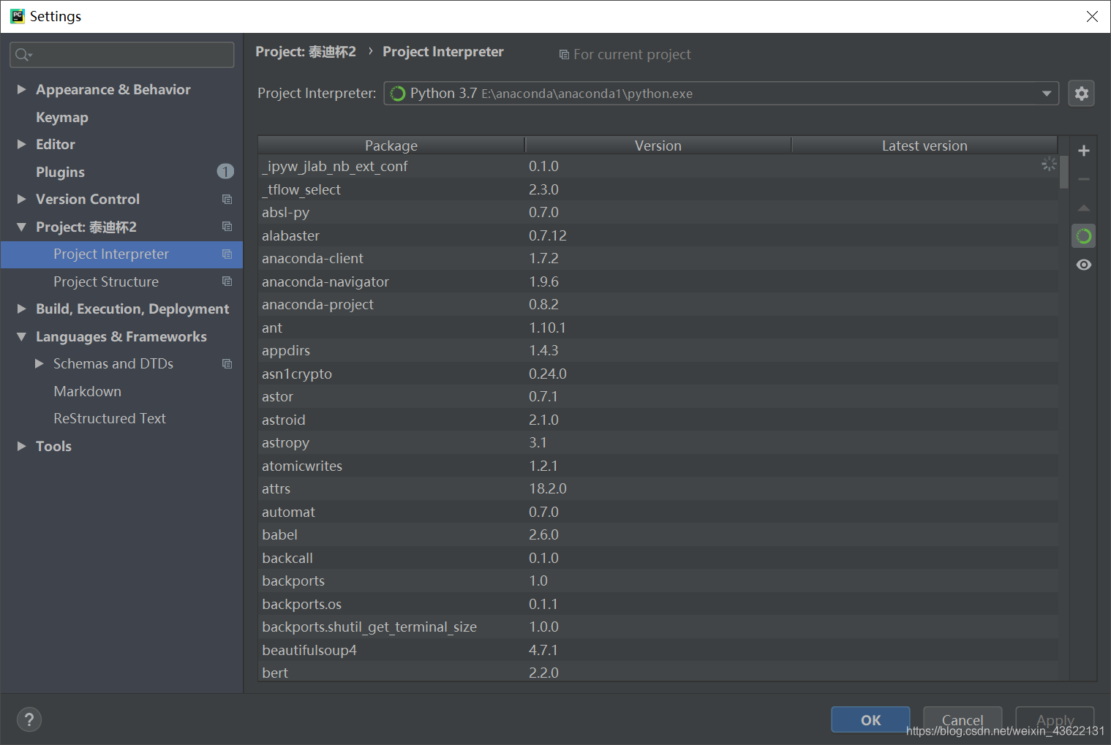This screenshot has height=745, width=1111.
Task: Collapse the Project: 泰迪杯2 section
Action: 22,227
